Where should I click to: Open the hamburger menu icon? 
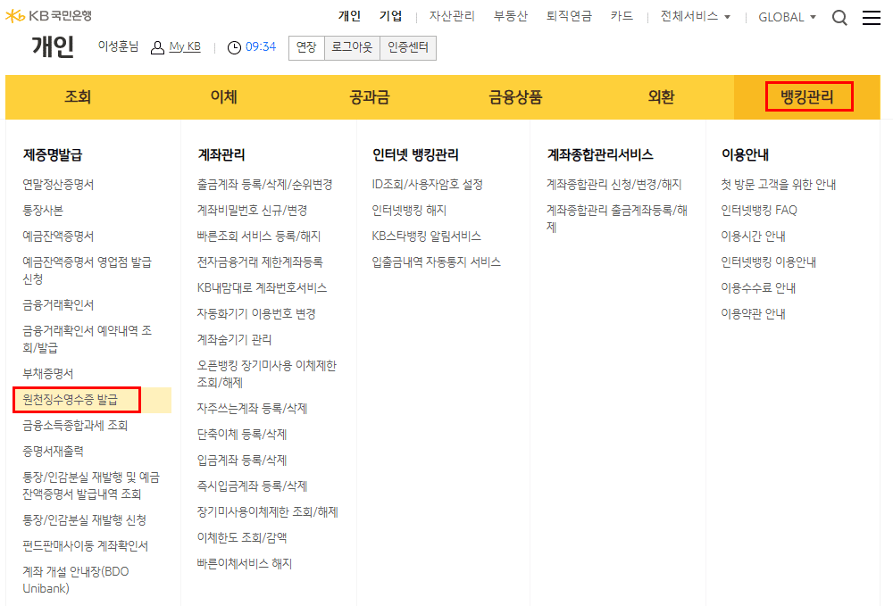(x=872, y=16)
